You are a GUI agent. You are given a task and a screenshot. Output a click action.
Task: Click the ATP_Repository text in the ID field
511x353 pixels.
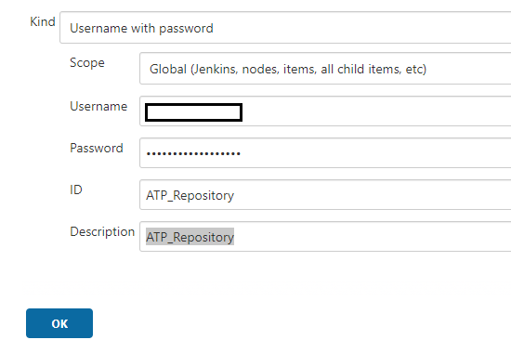tap(190, 196)
